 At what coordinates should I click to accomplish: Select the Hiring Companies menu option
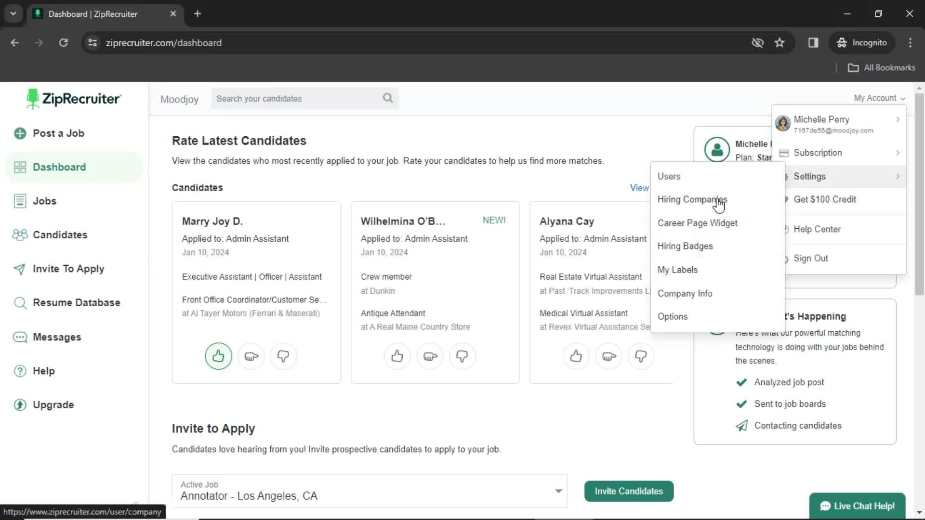coord(692,199)
